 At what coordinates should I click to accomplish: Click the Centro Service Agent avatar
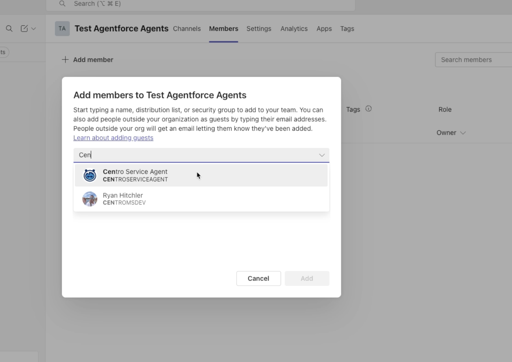pyautogui.click(x=90, y=175)
